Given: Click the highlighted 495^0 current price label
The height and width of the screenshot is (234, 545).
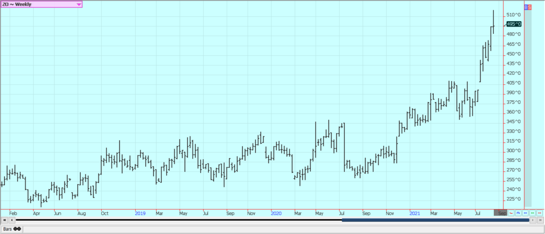Looking at the screenshot, I should click(x=514, y=24).
